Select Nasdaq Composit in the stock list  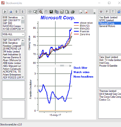pos(12,46)
